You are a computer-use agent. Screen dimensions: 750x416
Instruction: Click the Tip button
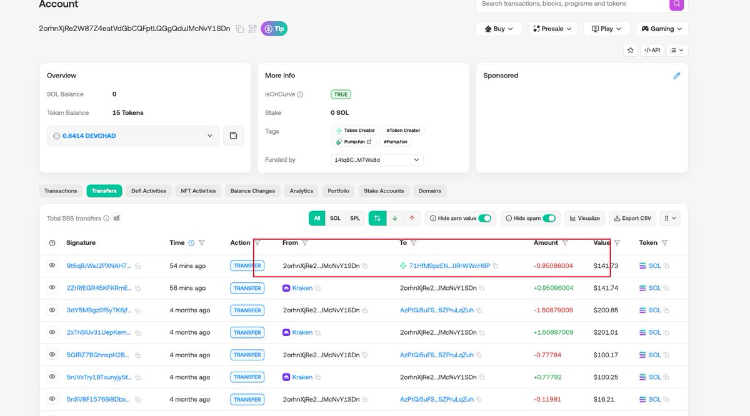point(274,29)
